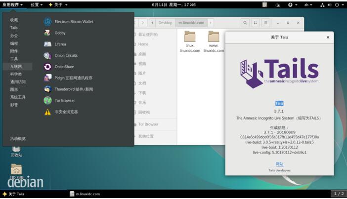Open 下载 downloads in sidebar

pyautogui.click(x=142, y=93)
